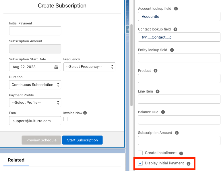
Task: Uncheck Display Initial Payment checkbox
Action: [x=140, y=163]
